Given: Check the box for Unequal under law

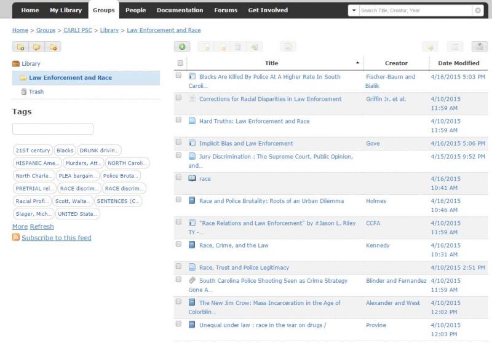Looking at the screenshot, I should click(178, 324).
